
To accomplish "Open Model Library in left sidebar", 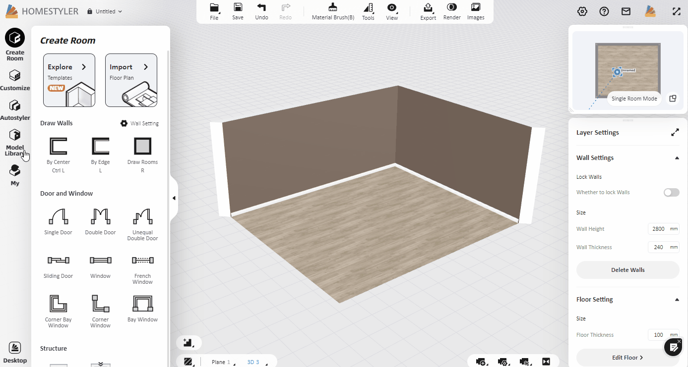I will pyautogui.click(x=15, y=142).
